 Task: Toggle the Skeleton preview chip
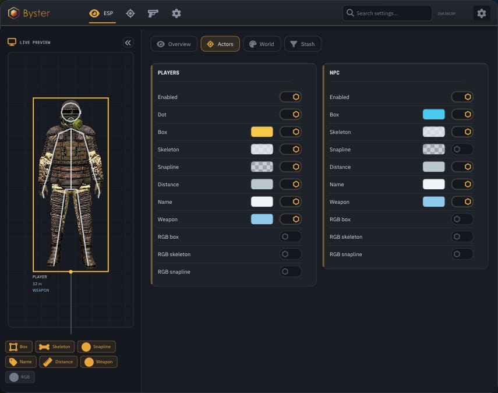tap(55, 346)
